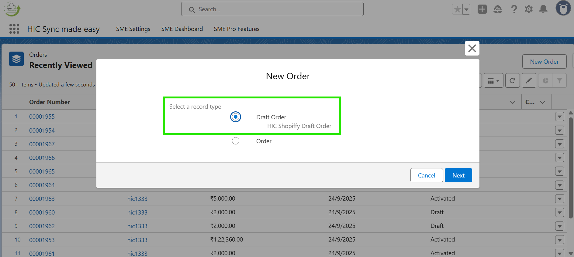Open the filters funnel icon
Screen dimensions: 574x257
(x=559, y=80)
